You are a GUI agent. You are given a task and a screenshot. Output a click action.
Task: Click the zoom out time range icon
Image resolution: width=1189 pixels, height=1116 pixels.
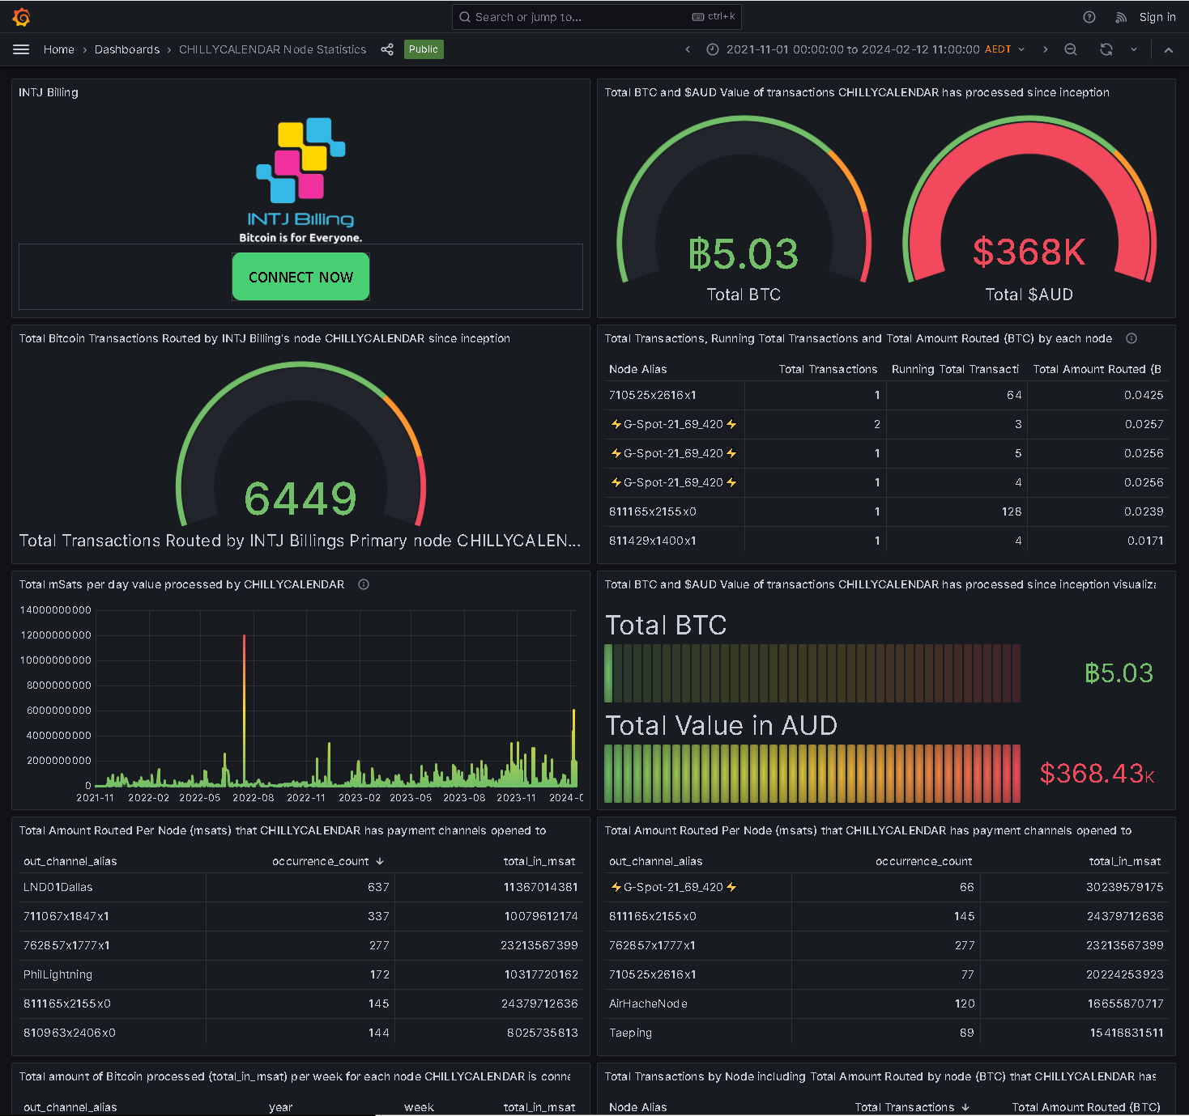coord(1071,49)
